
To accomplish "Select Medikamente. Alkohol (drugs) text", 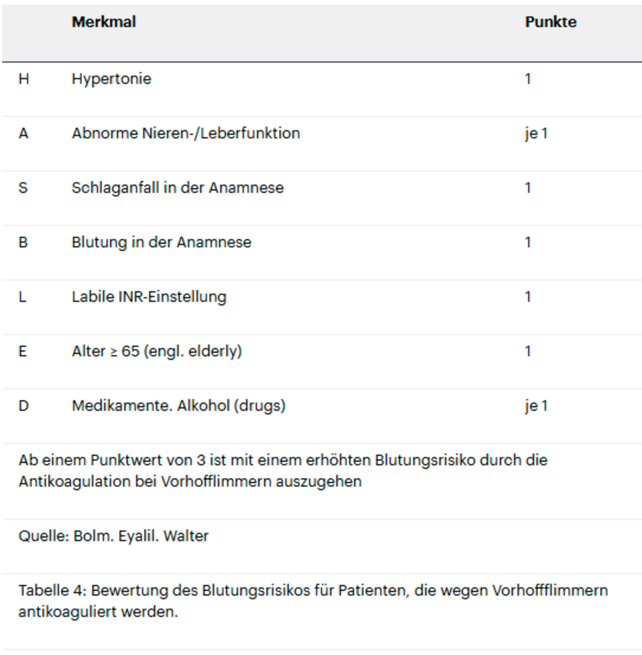I will click(x=178, y=406).
